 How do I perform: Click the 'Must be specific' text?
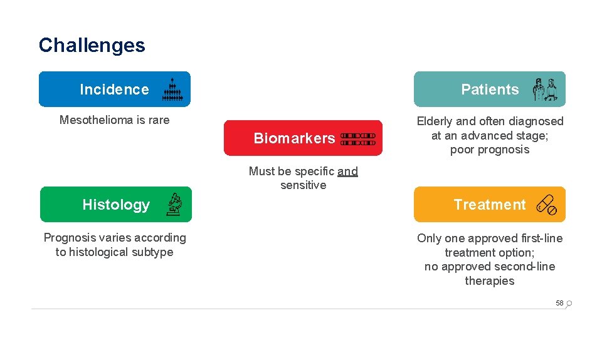pyautogui.click(x=292, y=172)
